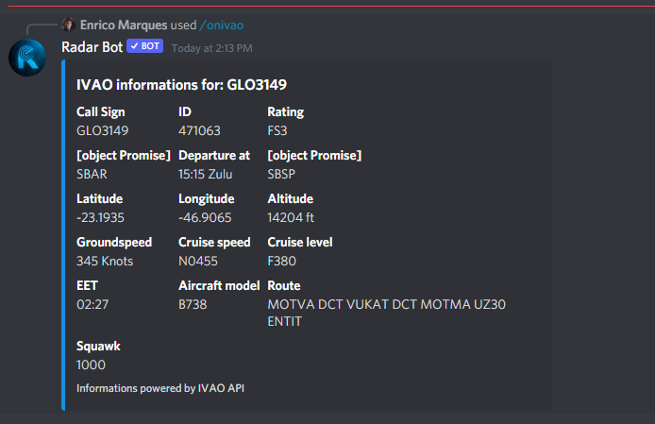Screen dimensions: 655x424
Task: Click the aircraft model B738
Action: click(x=193, y=305)
